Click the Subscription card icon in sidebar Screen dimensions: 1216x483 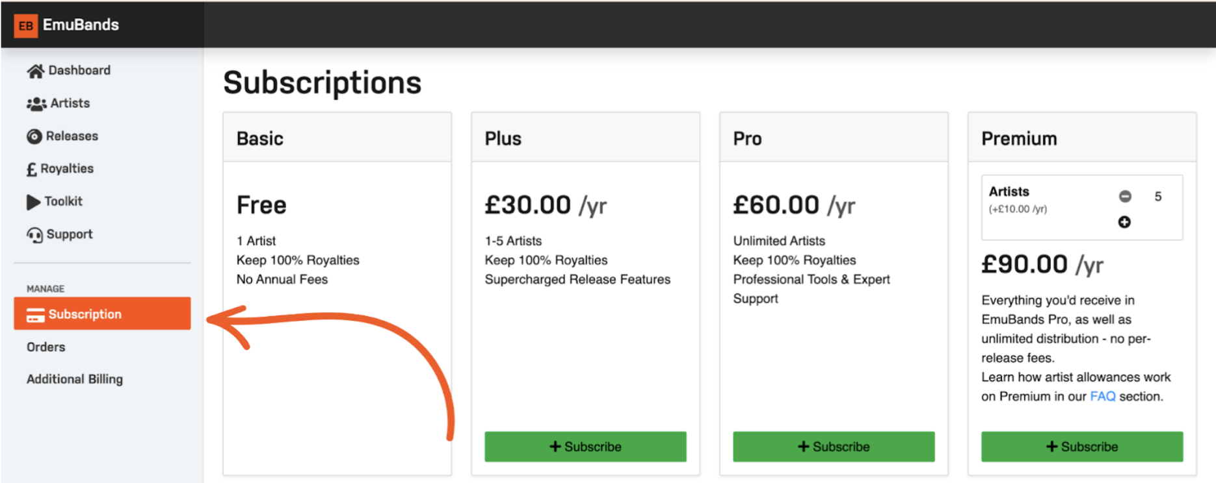click(x=35, y=315)
